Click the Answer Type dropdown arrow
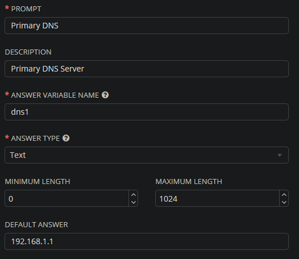Image resolution: width=299 pixels, height=259 pixels. (x=280, y=155)
